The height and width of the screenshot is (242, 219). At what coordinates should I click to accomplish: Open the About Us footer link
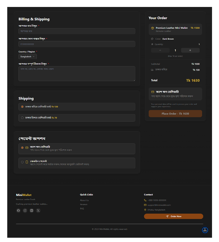tap(84, 200)
